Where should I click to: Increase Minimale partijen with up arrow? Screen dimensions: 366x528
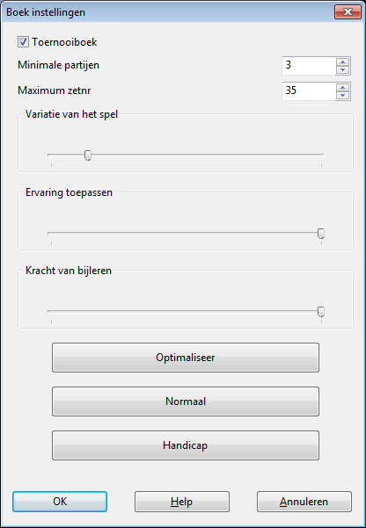[343, 61]
